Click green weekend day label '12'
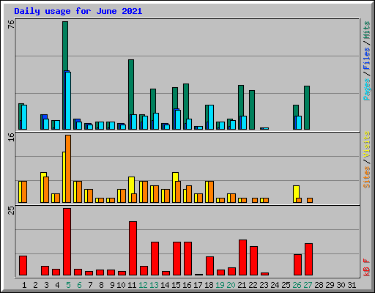 [x=143, y=285]
